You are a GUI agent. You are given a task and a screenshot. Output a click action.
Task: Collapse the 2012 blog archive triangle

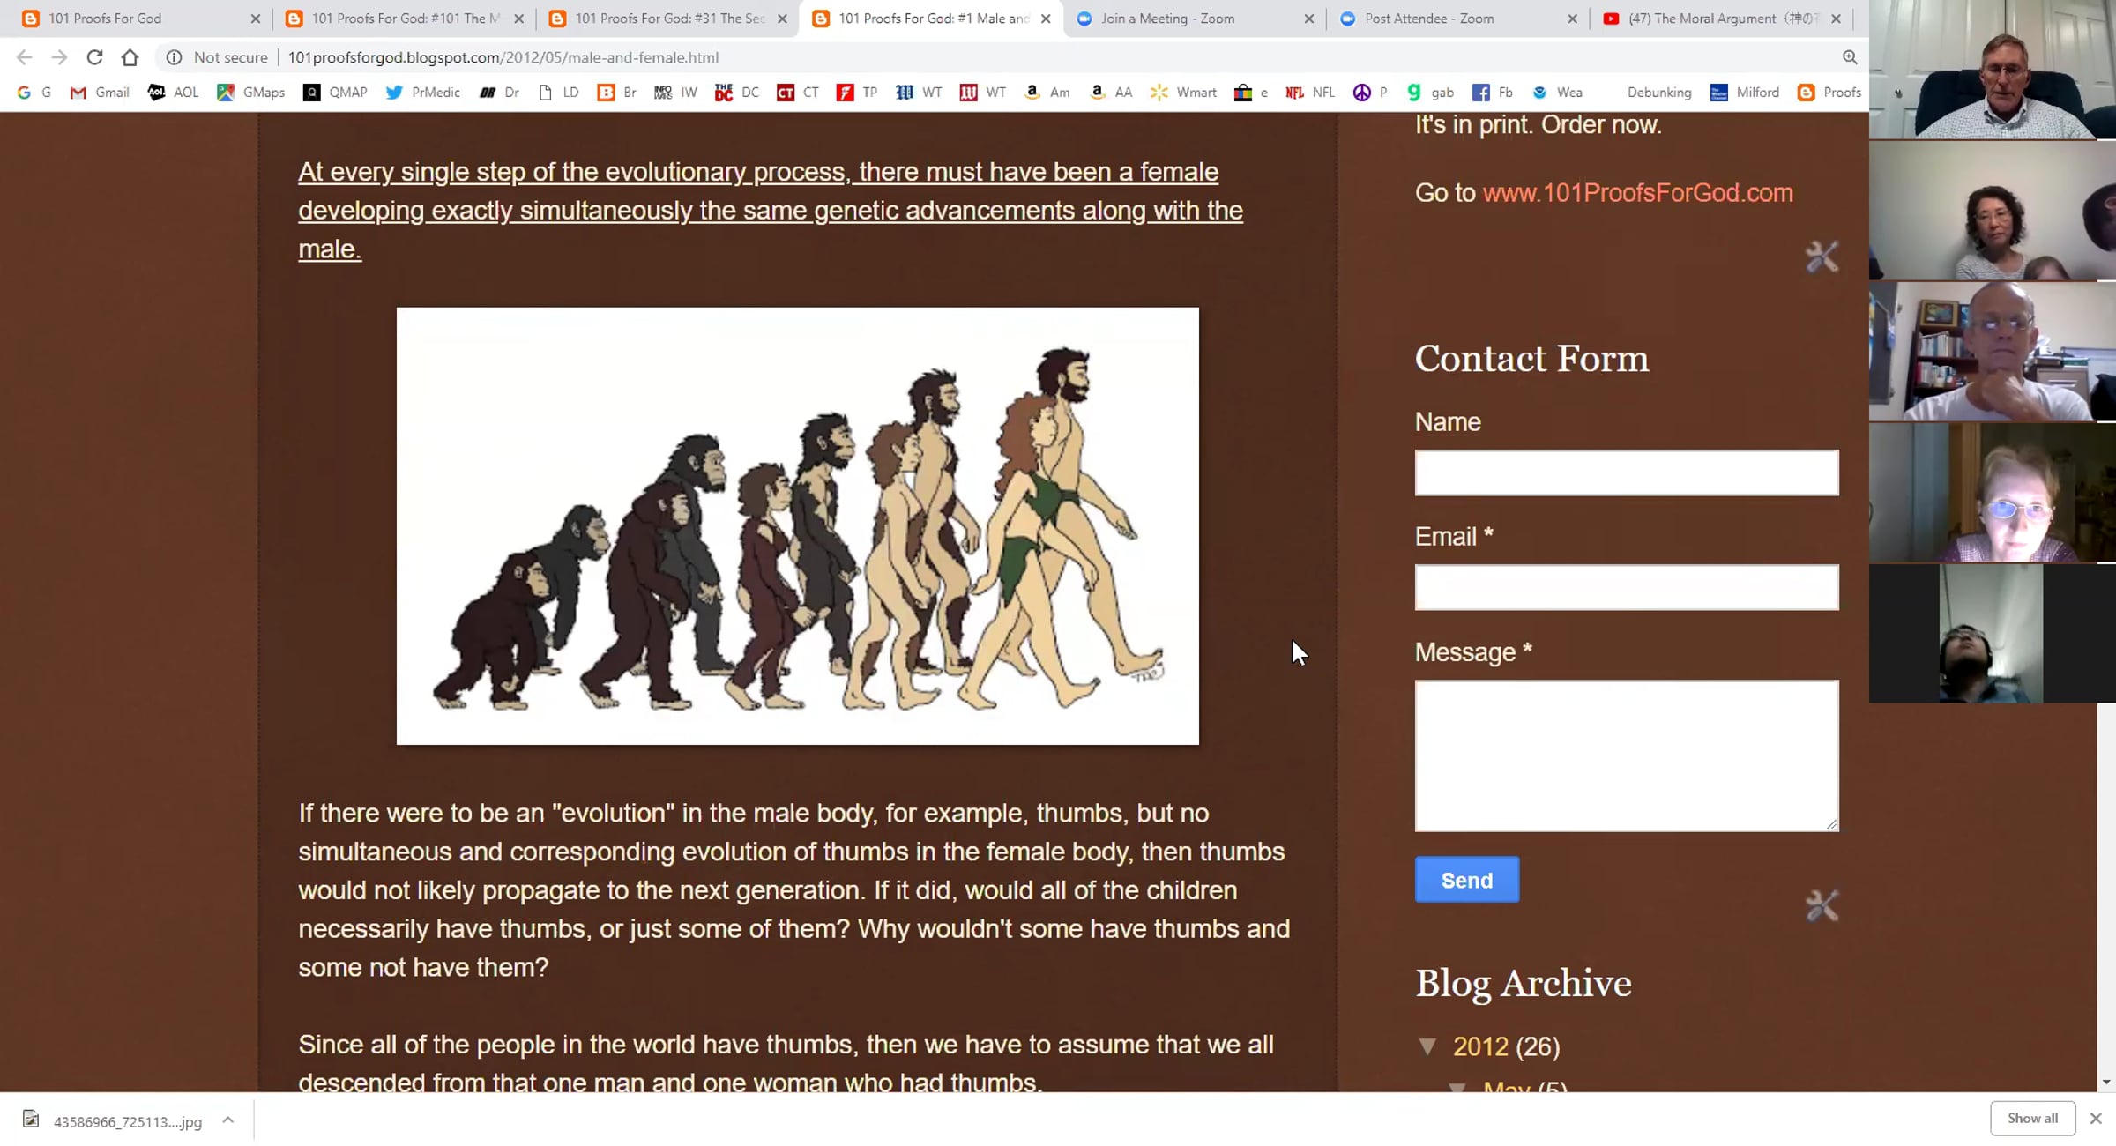pos(1427,1046)
